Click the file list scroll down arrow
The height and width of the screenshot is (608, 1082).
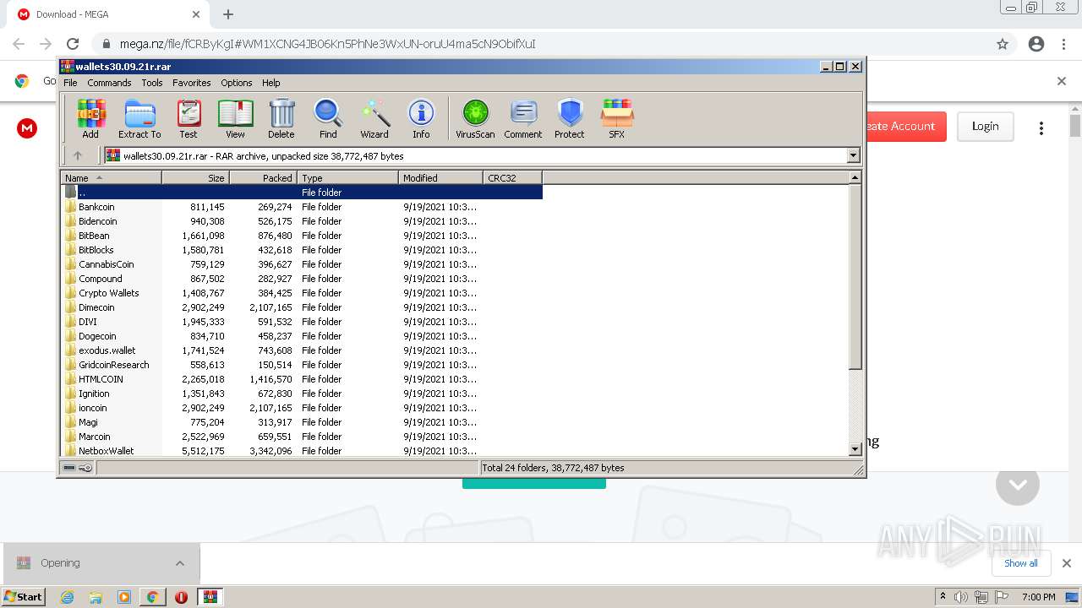pos(855,449)
